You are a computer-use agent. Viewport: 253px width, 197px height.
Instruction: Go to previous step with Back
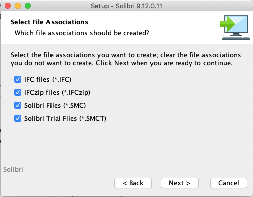pos(133,183)
